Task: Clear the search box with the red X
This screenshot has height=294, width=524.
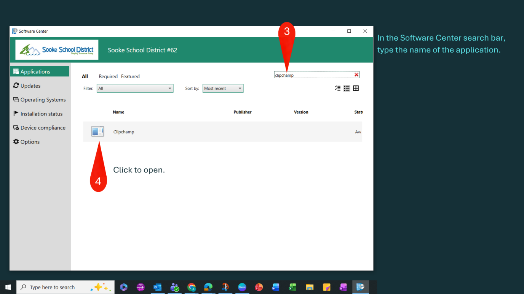Action: [x=356, y=75]
